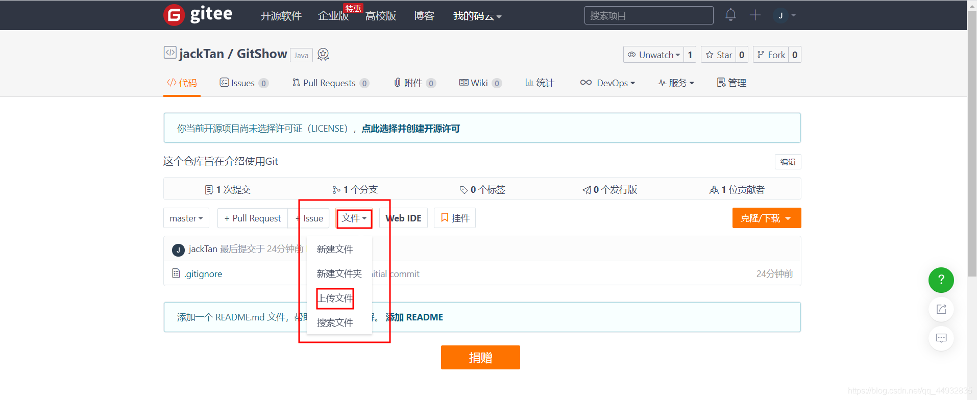
Task: Open the 管理 tab
Action: tap(731, 83)
